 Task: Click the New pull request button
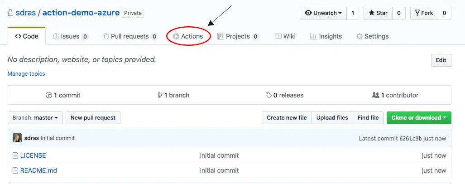click(x=93, y=118)
